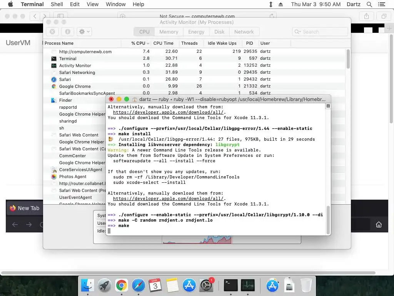
Task: Click the home icon in the Firefox VM view
Action: tap(379, 225)
